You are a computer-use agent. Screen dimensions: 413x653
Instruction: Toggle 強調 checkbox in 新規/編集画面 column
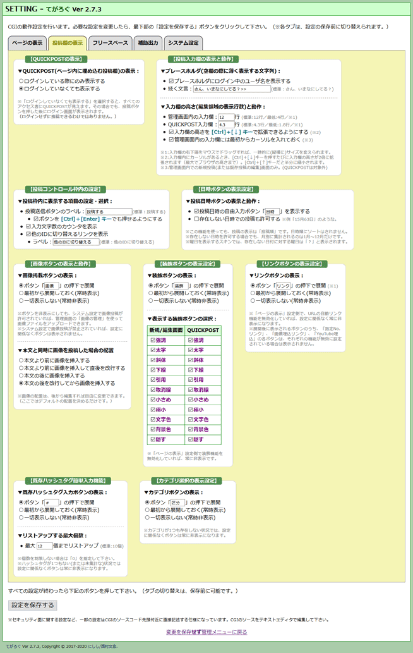(x=153, y=340)
